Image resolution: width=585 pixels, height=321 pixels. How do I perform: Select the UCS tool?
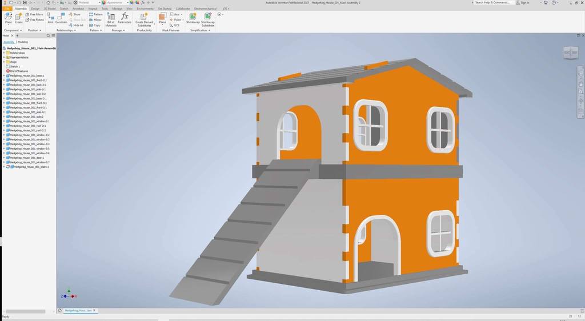175,25
